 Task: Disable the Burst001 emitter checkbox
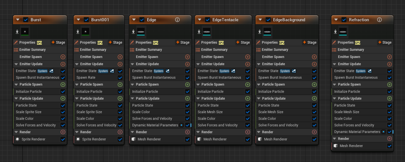point(86,20)
